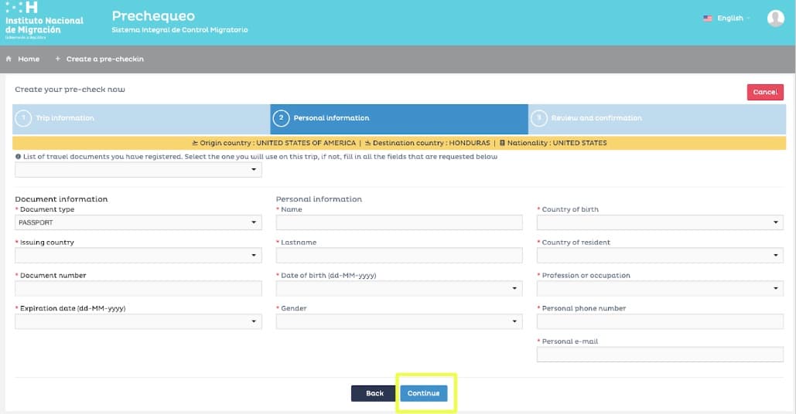The height and width of the screenshot is (414, 796).
Task: Click the US flag language icon
Action: (707, 19)
